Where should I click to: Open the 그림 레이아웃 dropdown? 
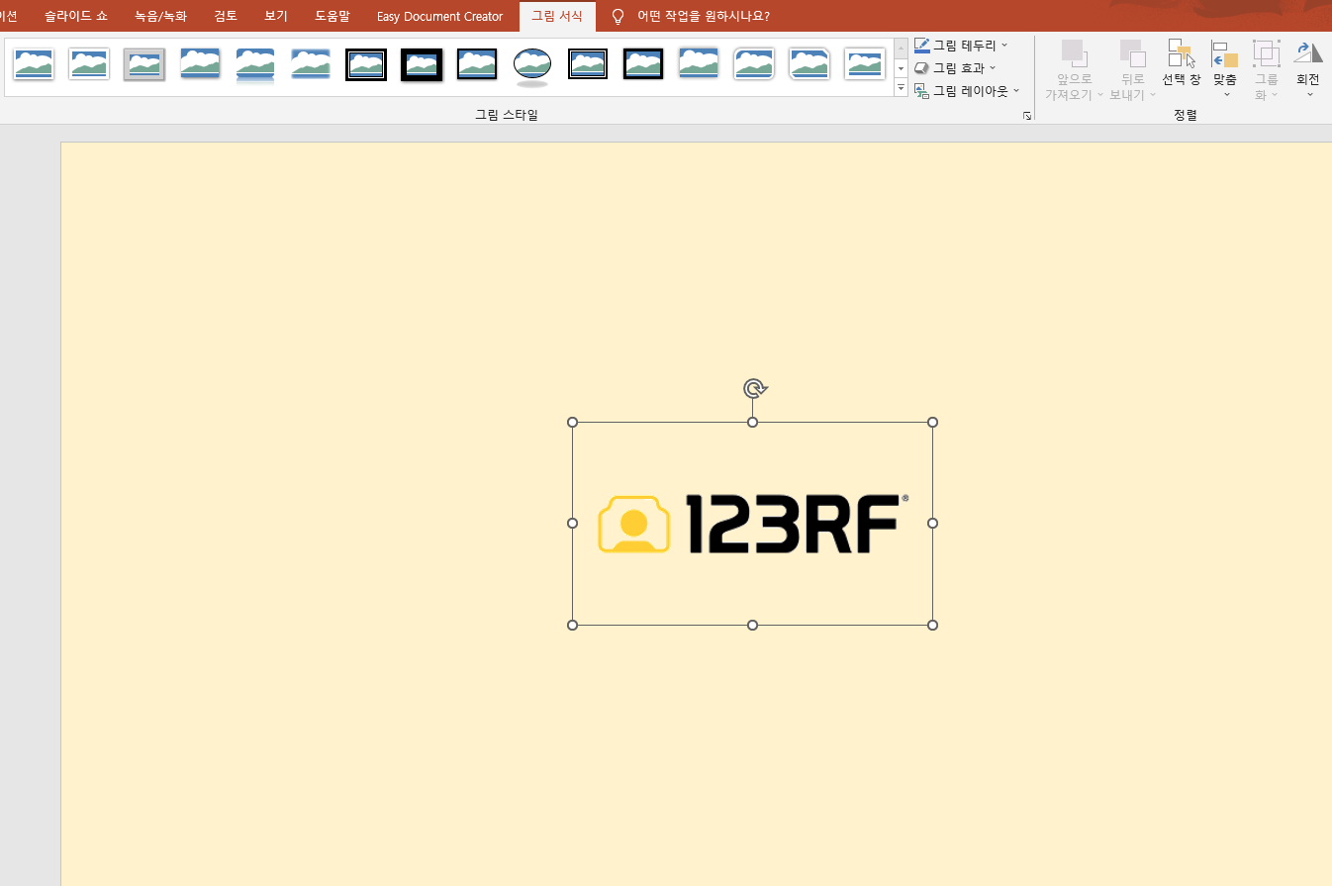(966, 91)
